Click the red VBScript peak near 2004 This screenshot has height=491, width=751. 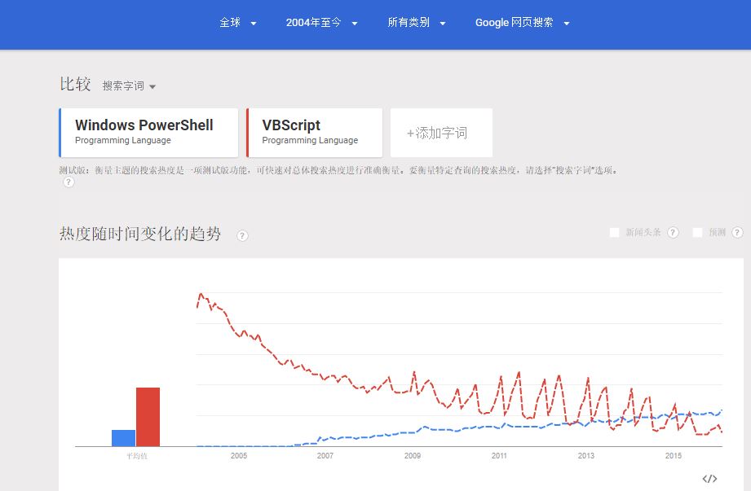(201, 294)
